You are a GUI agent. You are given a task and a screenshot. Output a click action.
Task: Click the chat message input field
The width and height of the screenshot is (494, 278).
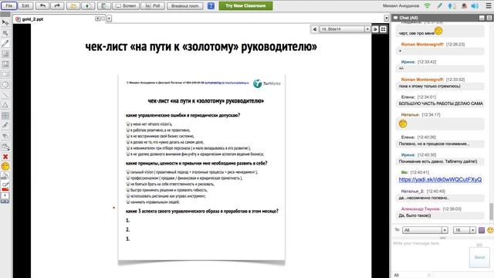coord(431,256)
